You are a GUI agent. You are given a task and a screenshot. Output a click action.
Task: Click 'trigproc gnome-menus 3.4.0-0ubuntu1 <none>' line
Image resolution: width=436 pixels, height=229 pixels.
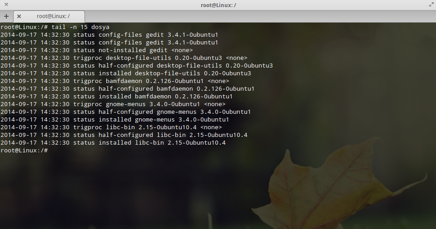[113, 104]
